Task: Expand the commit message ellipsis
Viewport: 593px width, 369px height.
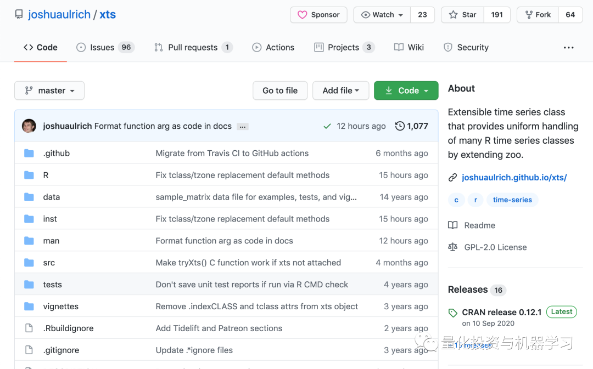Action: pos(243,127)
